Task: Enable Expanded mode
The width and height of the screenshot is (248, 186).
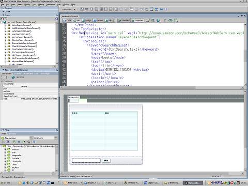Action: pos(137,21)
